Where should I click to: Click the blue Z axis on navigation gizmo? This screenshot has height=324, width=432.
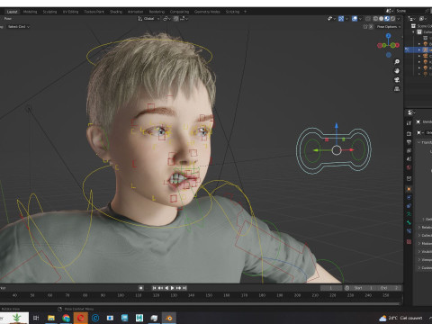point(389,36)
